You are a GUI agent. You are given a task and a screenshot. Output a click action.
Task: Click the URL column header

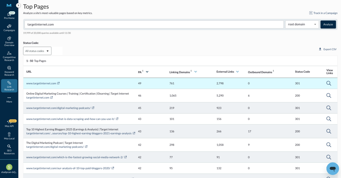click(29, 72)
